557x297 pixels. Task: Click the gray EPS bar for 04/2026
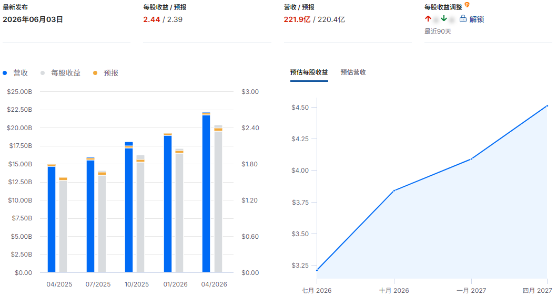point(218,199)
